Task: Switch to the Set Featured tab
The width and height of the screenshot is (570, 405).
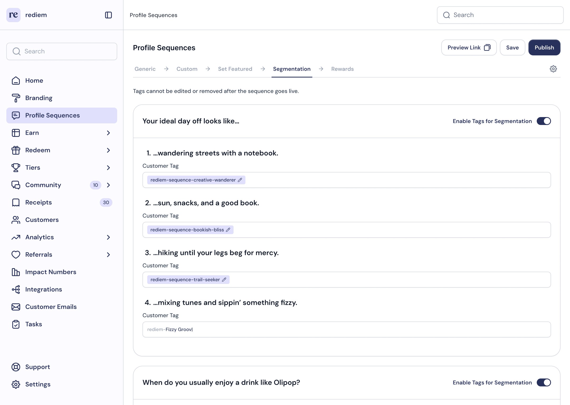Action: (x=235, y=69)
